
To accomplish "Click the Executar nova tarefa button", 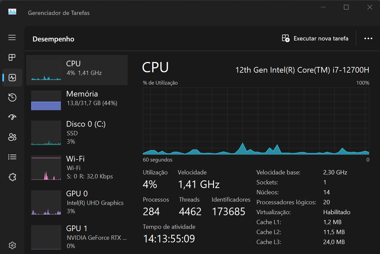I will click(x=315, y=38).
